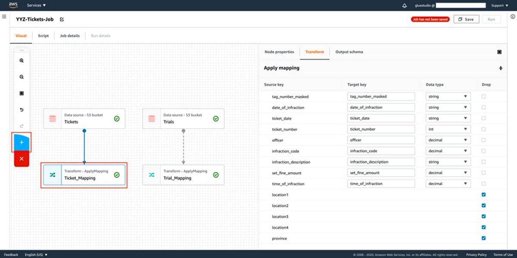Open the Privacy Policy link in the footer
Screen dimensions: 517x258
pyautogui.click(x=476, y=254)
